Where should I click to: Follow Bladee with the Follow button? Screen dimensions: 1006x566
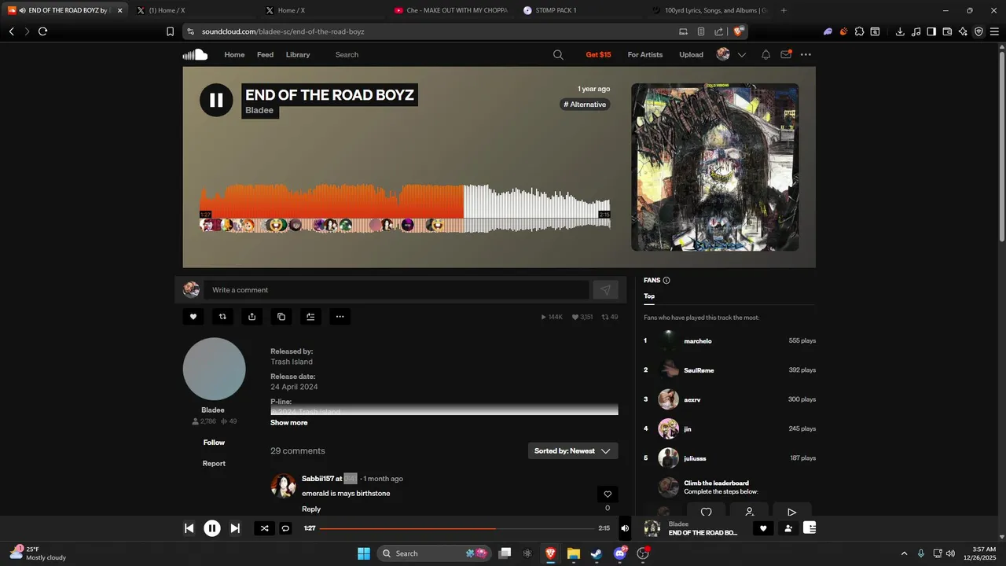point(214,443)
